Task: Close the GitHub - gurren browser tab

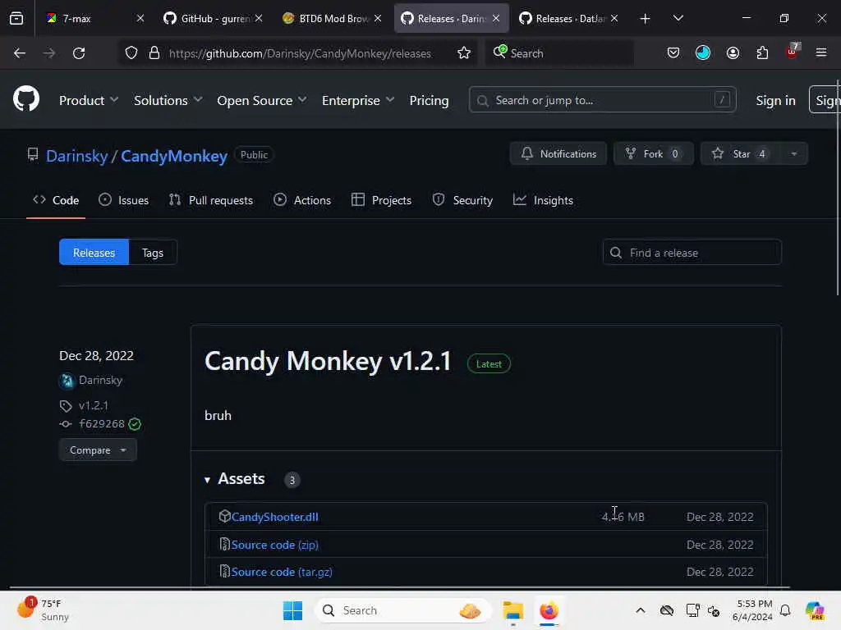Action: [x=259, y=19]
